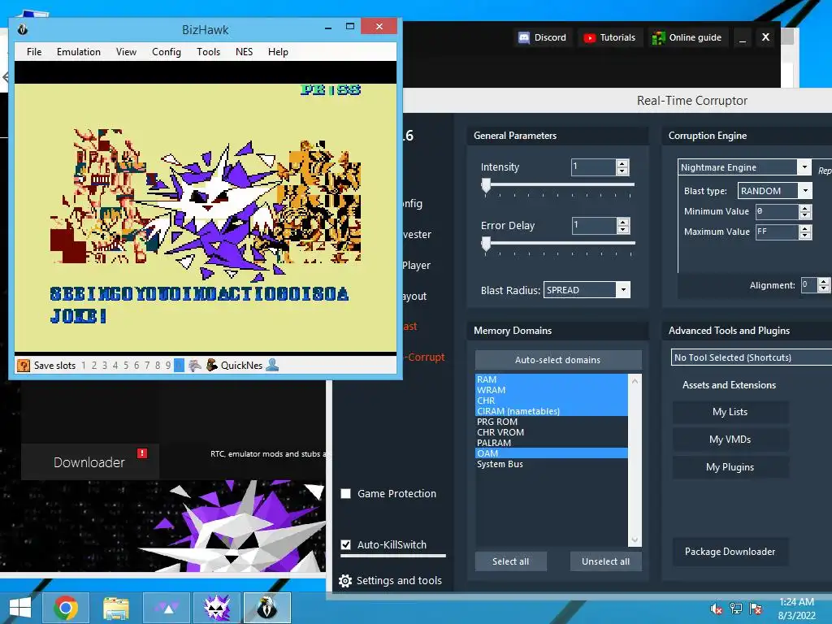
Task: Click the RTC spiky mascot taskbar icon
Action: click(x=217, y=608)
